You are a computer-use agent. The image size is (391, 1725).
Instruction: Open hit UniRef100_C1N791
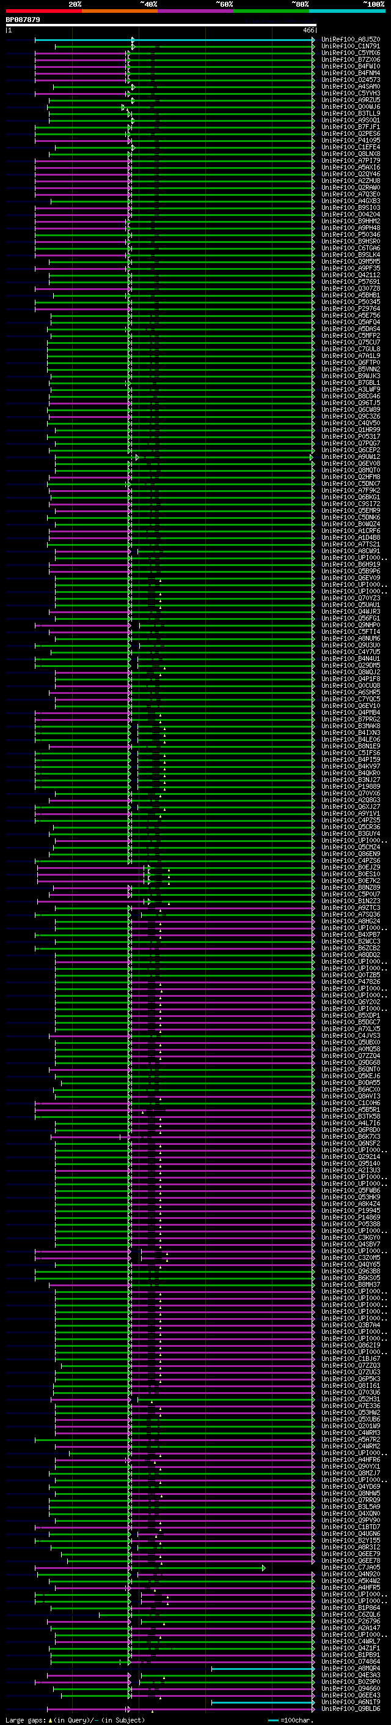click(351, 47)
